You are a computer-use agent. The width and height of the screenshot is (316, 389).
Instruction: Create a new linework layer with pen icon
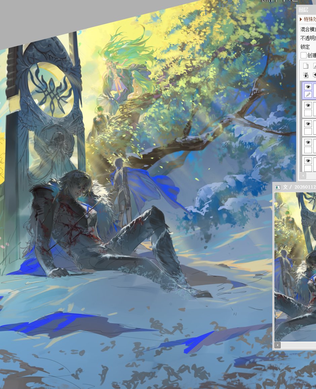pyautogui.click(x=315, y=66)
